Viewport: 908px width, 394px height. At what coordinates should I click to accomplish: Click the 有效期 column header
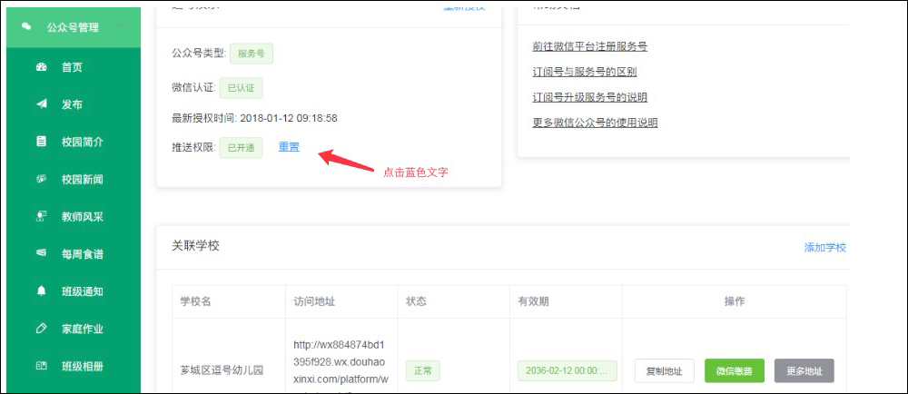click(x=533, y=301)
